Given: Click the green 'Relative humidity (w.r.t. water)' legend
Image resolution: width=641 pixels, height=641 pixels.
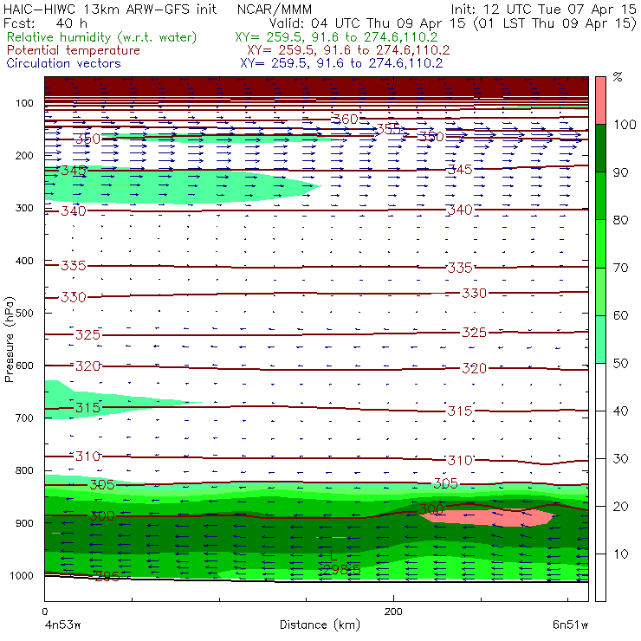Looking at the screenshot, I should (102, 37).
